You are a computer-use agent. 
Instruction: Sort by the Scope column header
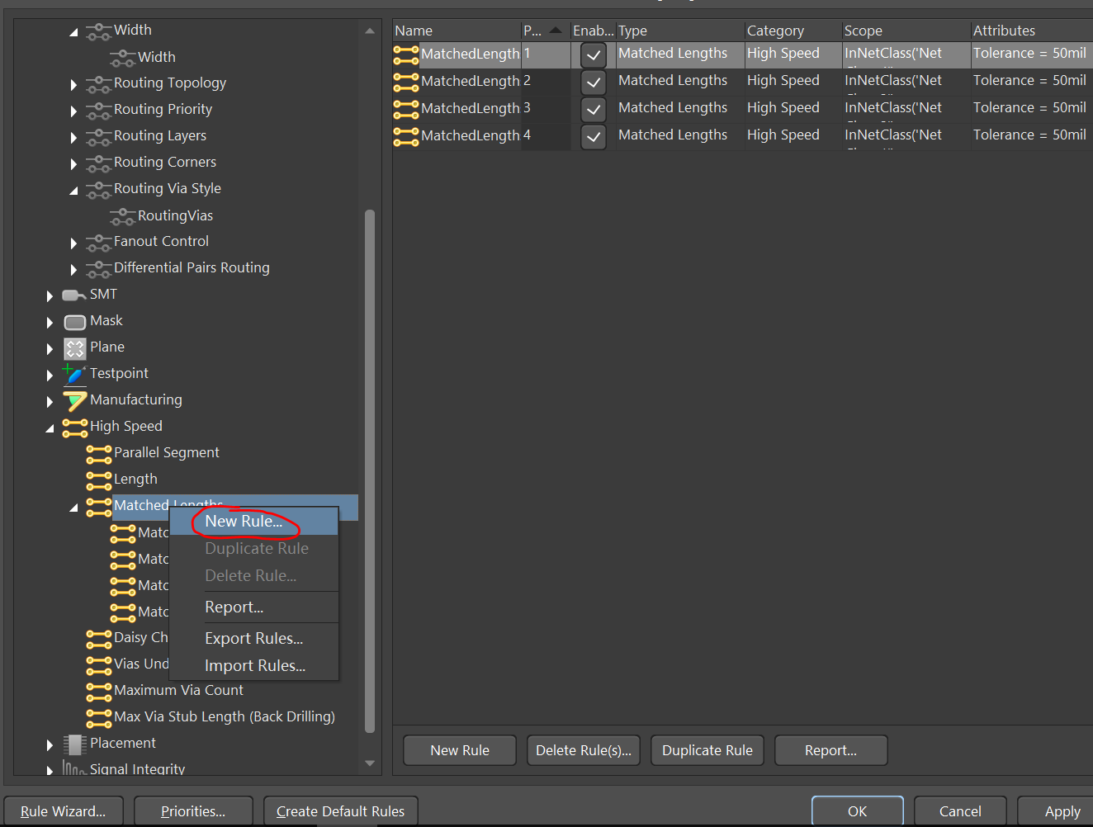point(906,31)
